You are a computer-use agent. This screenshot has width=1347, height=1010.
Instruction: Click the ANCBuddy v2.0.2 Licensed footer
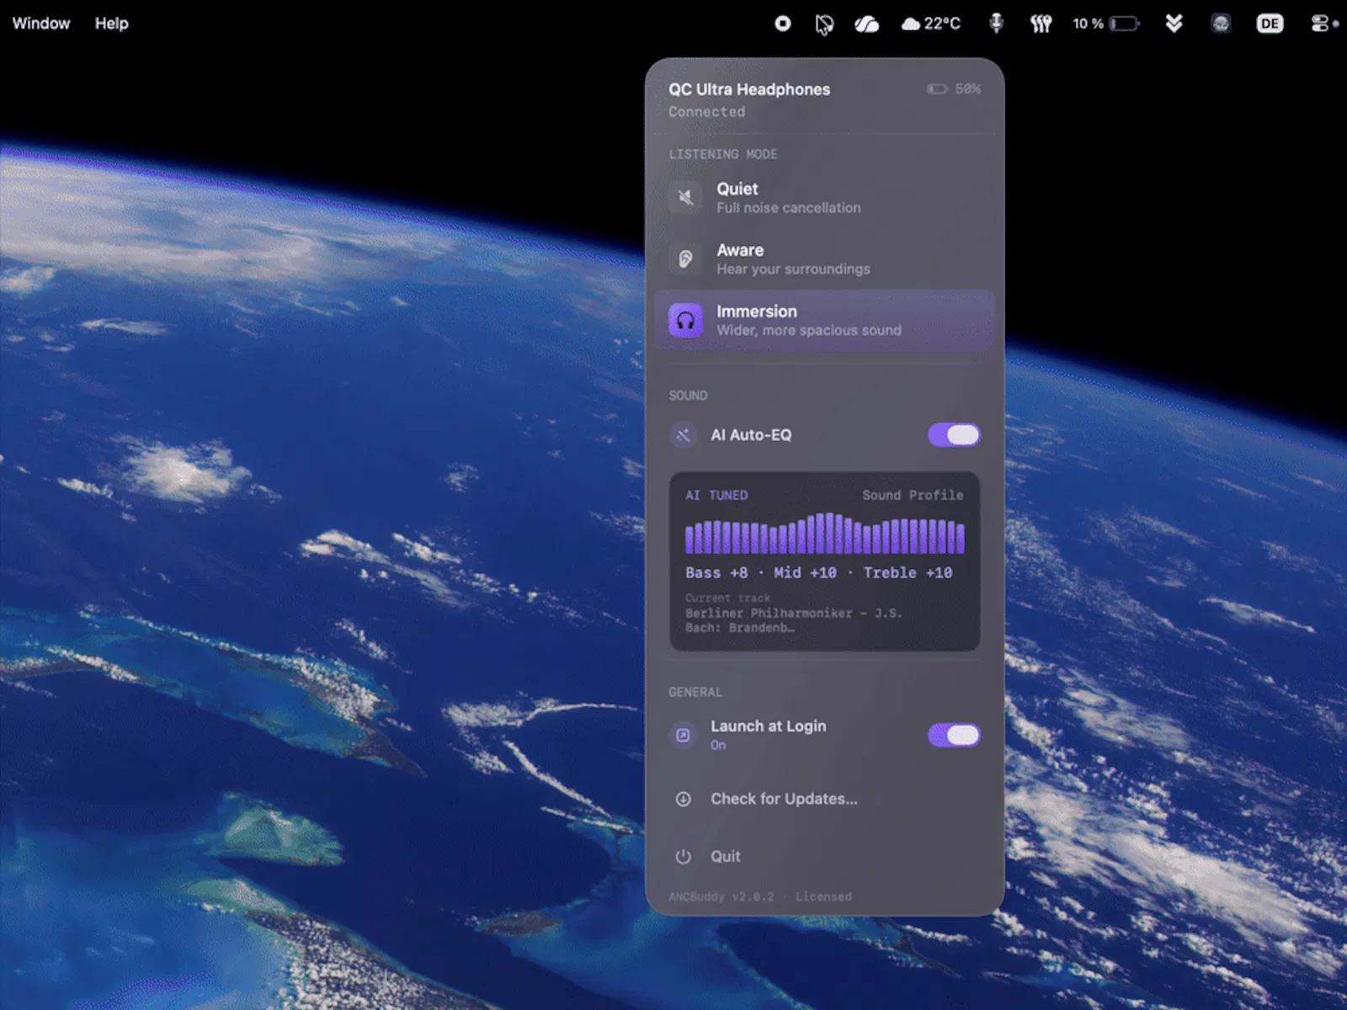click(x=760, y=896)
